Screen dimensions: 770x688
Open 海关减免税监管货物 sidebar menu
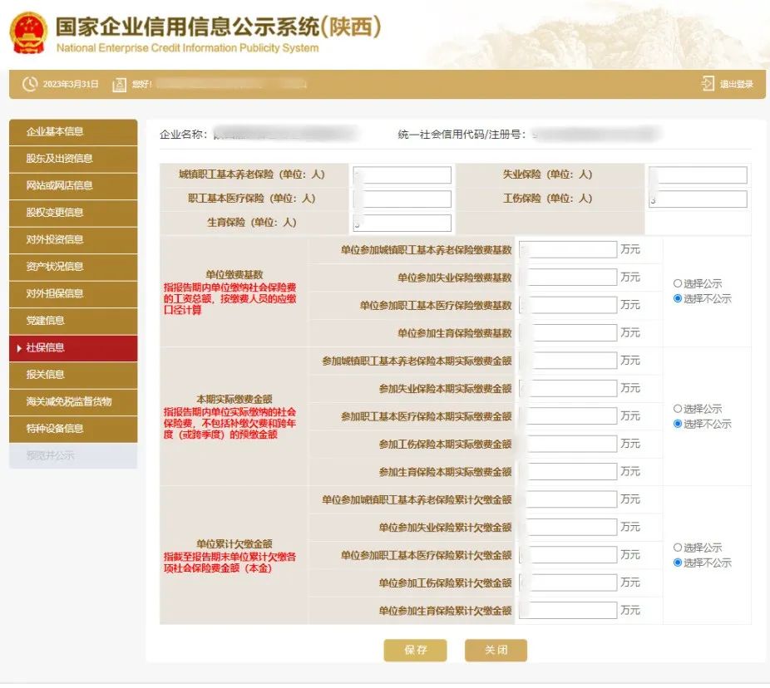tap(73, 402)
